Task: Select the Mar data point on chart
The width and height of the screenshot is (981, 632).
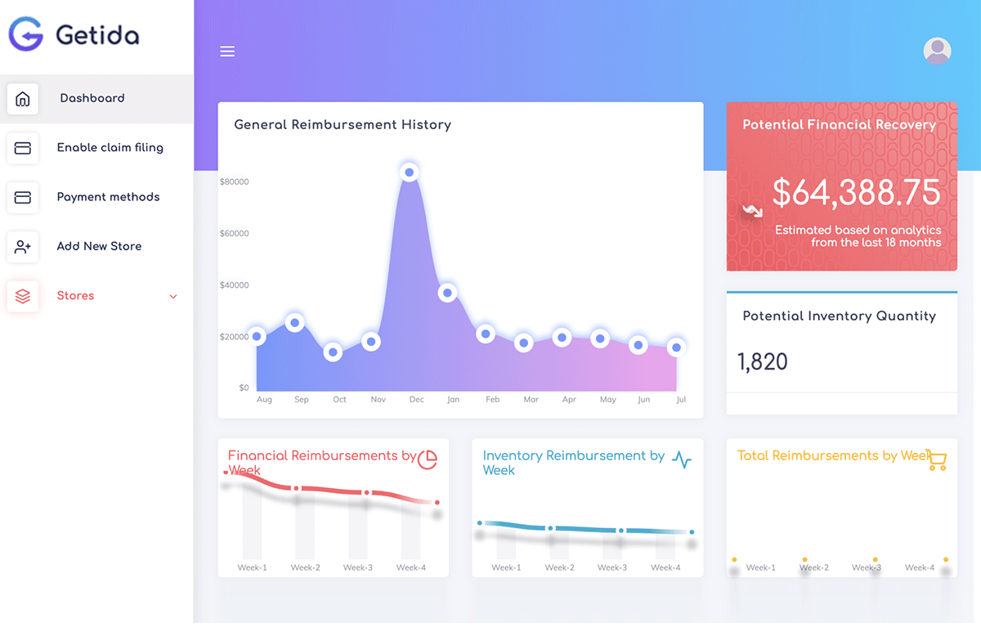Action: [524, 343]
